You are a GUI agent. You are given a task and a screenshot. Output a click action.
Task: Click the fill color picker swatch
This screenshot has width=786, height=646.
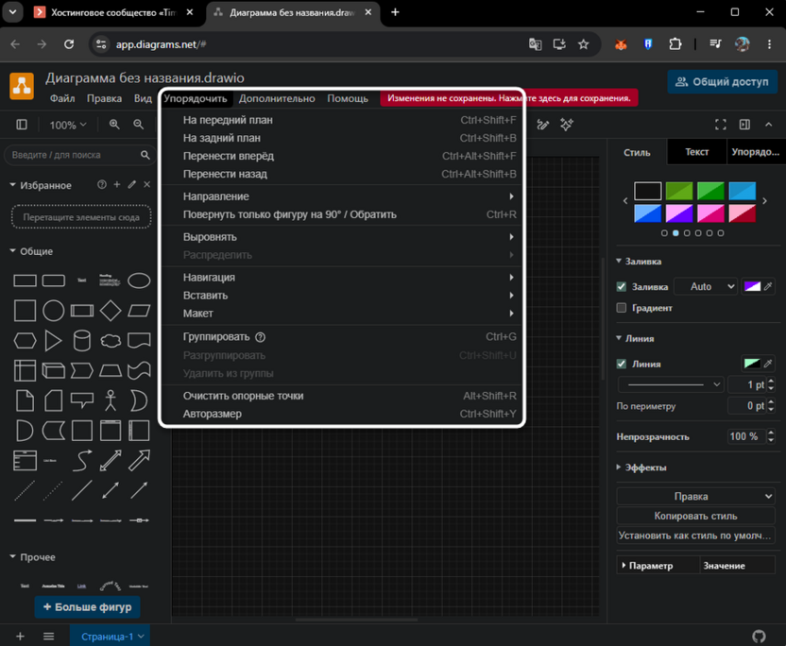tap(752, 287)
